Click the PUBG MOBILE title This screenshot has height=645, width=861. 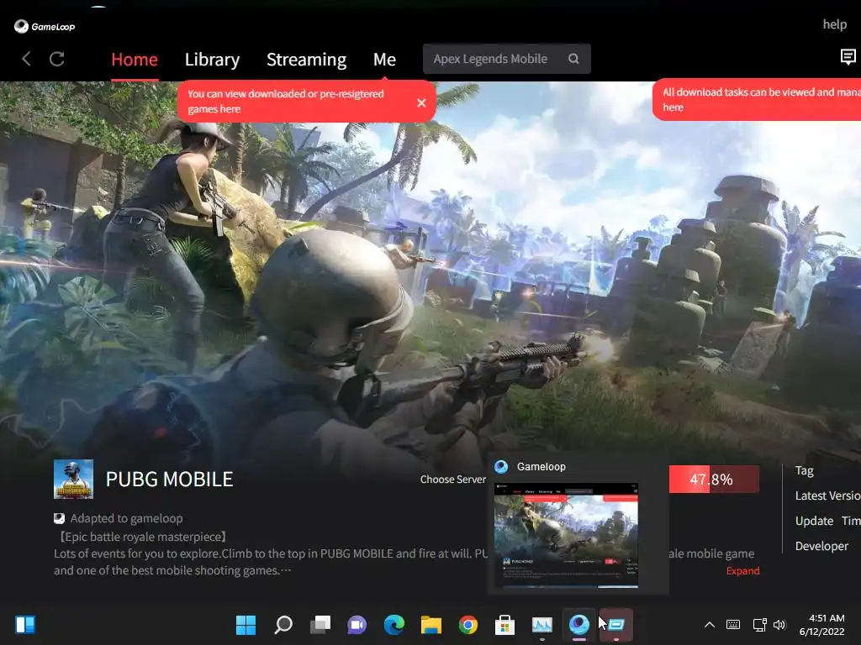coord(169,480)
